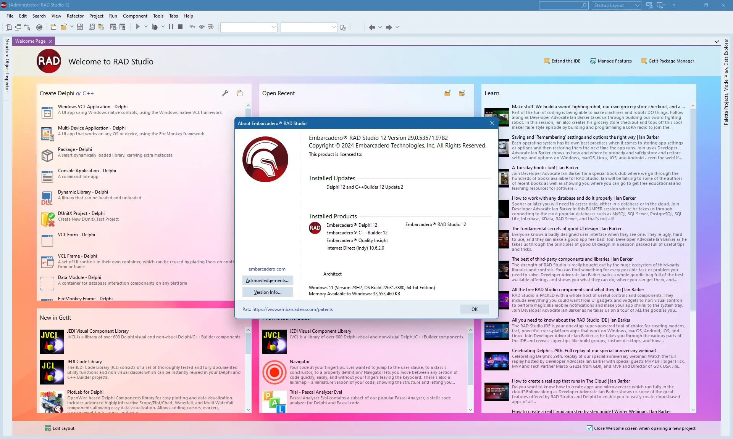
Task: Click the New Items toolbar icon
Action: [x=53, y=27]
